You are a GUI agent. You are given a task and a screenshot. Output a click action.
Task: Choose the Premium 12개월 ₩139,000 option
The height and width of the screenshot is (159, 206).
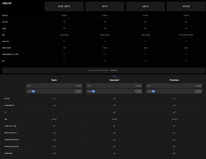174,91
